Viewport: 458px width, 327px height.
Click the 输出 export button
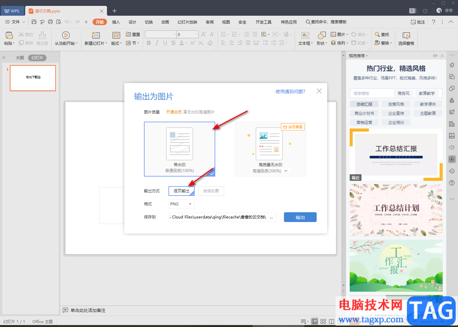point(300,217)
